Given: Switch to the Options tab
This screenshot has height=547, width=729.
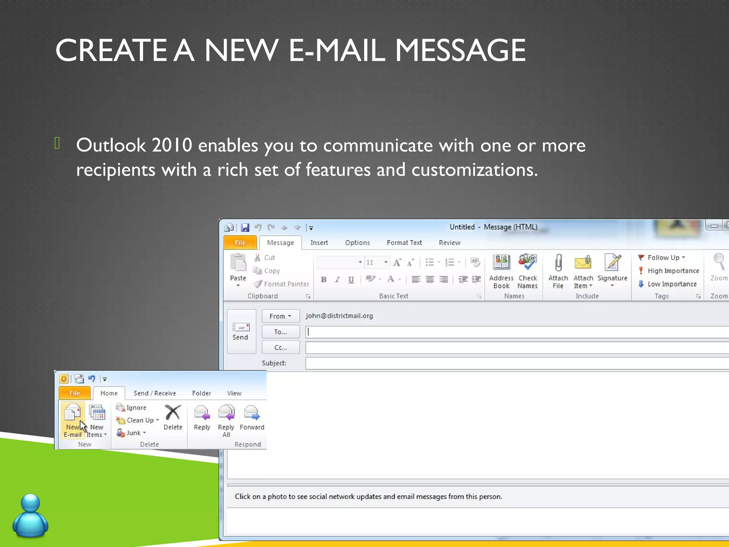Looking at the screenshot, I should 357,243.
